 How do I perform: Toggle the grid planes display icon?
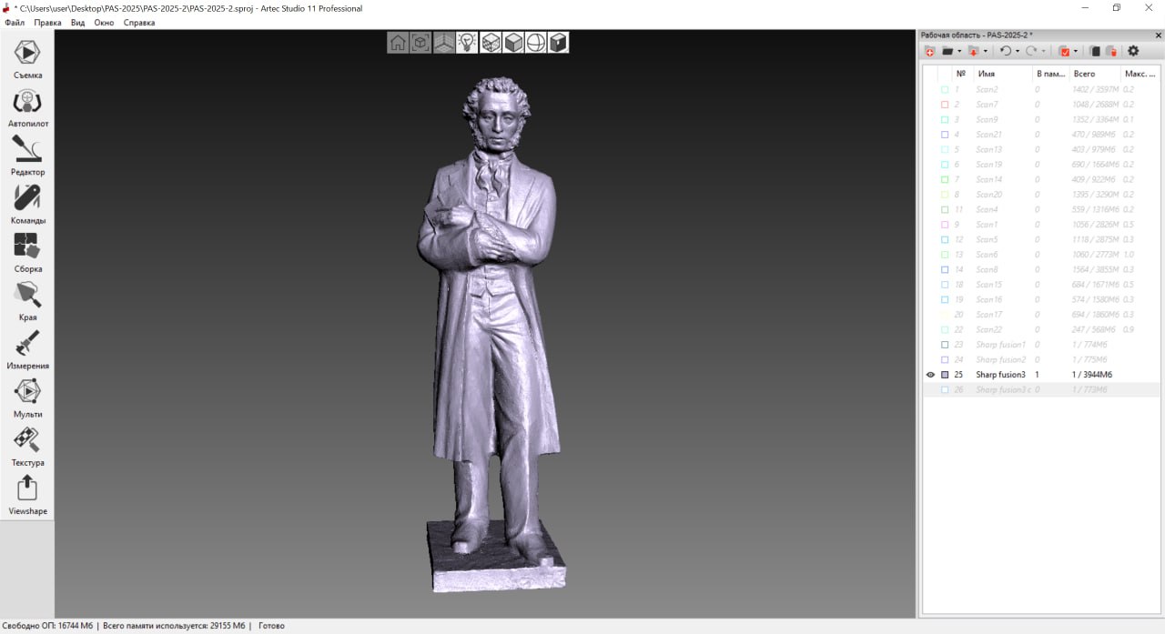click(x=443, y=43)
